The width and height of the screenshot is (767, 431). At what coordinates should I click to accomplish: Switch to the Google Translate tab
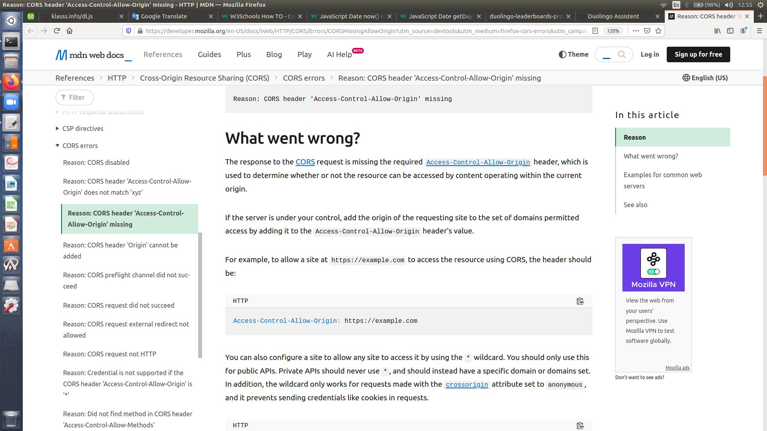click(x=164, y=16)
